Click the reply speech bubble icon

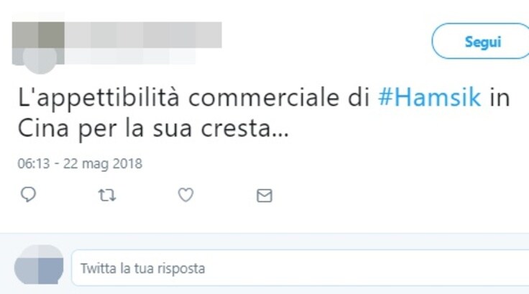(x=28, y=195)
